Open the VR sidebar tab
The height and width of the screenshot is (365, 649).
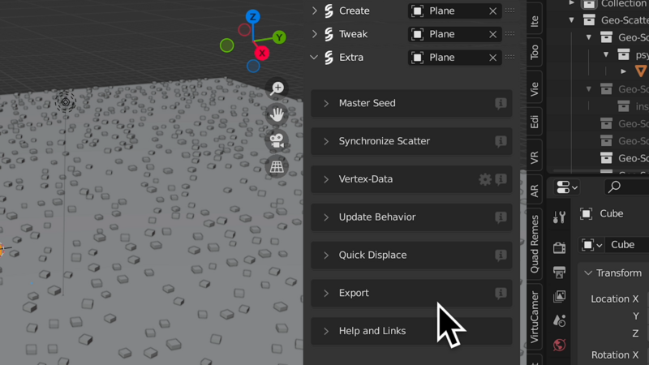click(535, 157)
